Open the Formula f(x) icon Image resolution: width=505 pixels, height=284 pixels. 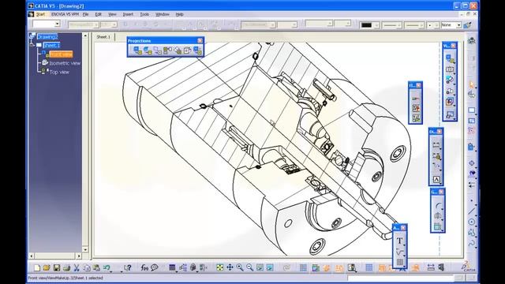(144, 267)
